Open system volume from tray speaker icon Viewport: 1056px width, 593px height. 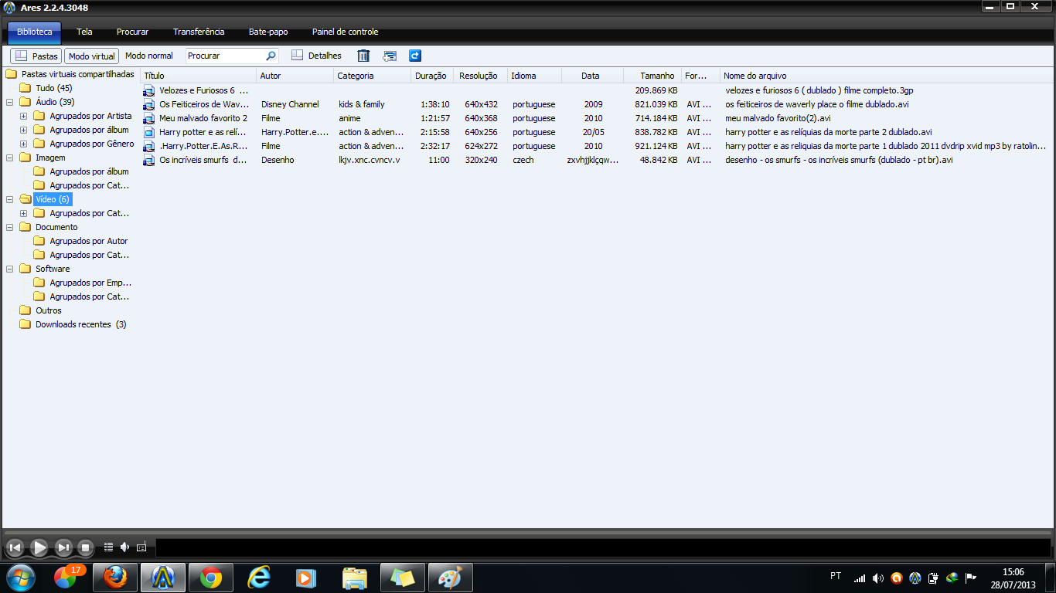click(x=878, y=578)
